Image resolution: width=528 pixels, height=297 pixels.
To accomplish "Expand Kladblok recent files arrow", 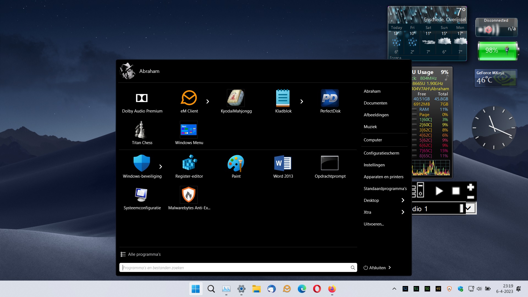I will (x=302, y=101).
